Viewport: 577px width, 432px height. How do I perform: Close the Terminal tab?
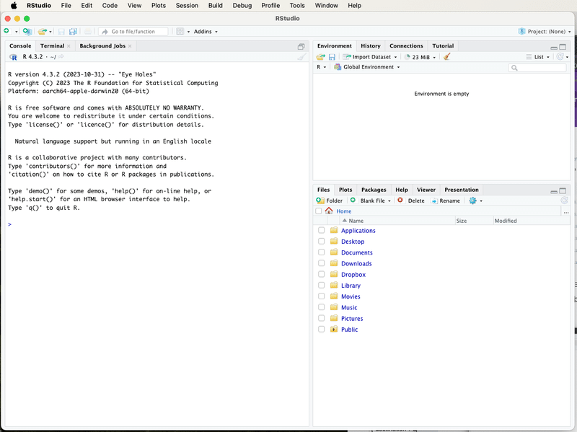(x=69, y=46)
